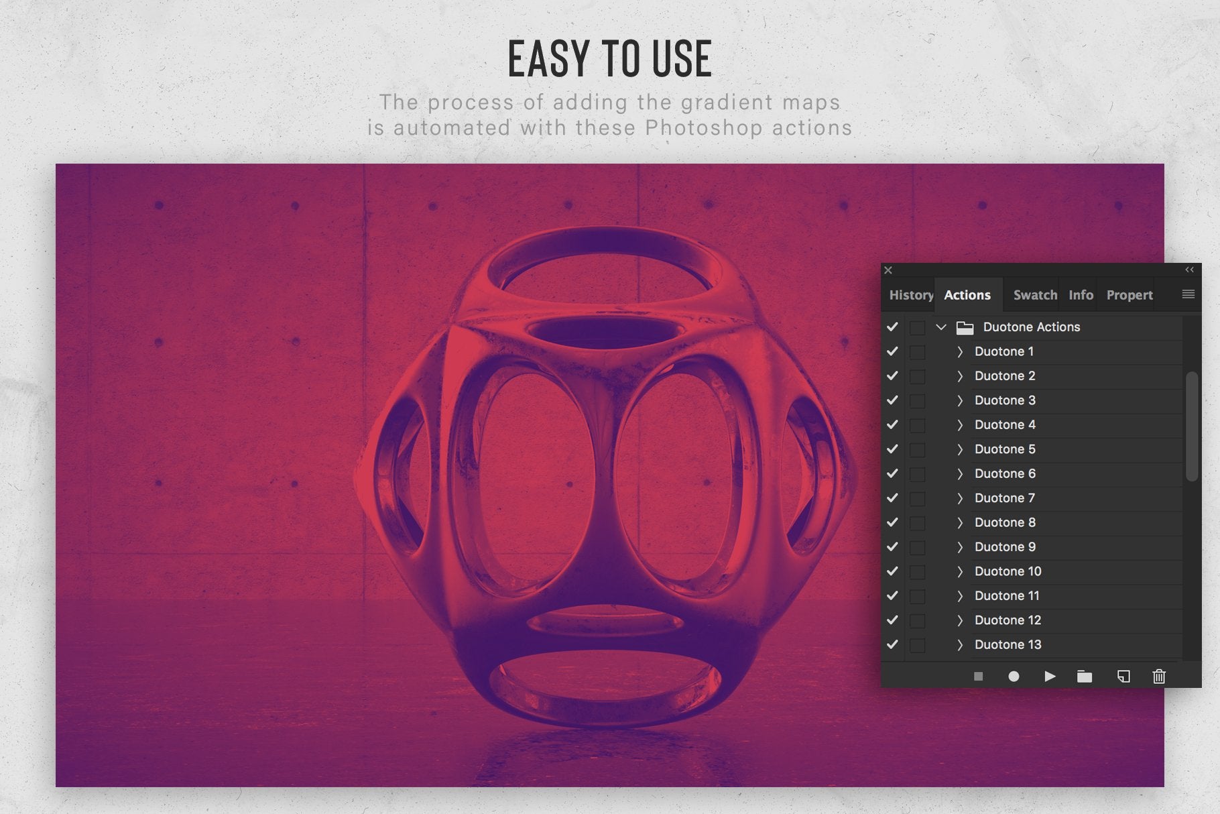Viewport: 1220px width, 814px height.
Task: Click the Create new action icon
Action: (x=1123, y=677)
